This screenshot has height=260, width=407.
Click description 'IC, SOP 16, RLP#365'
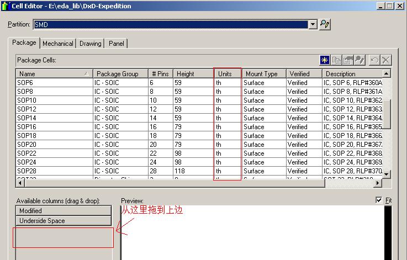point(352,127)
